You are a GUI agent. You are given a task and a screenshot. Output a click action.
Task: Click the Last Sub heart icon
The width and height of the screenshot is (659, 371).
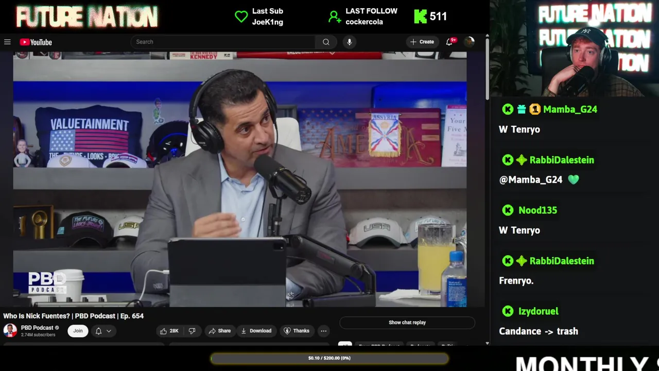(x=241, y=16)
